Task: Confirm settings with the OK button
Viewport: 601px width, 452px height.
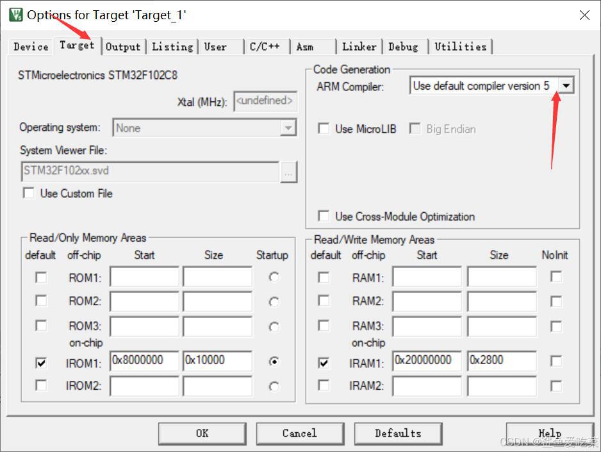Action: [202, 433]
